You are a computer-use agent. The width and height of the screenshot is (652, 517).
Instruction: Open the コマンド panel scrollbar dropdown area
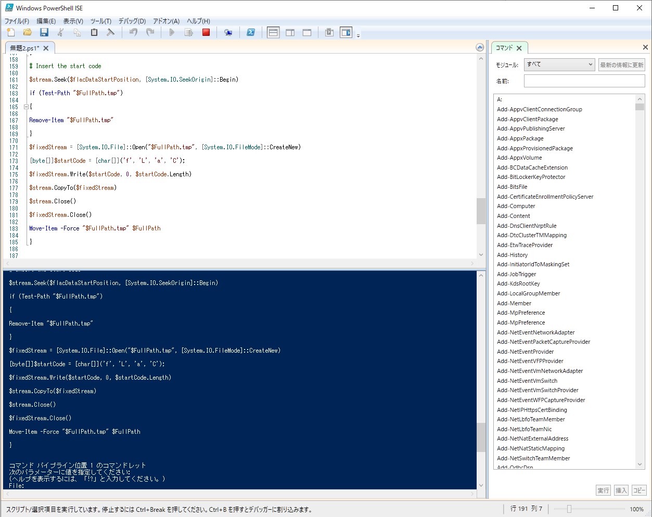coord(640,106)
